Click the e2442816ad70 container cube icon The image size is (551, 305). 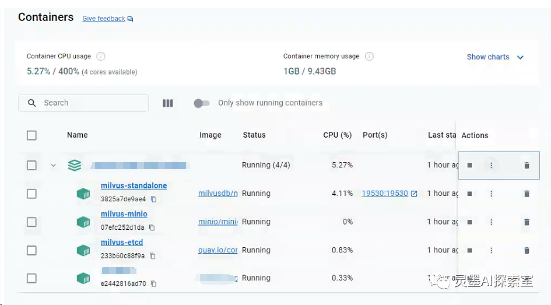[x=83, y=278]
